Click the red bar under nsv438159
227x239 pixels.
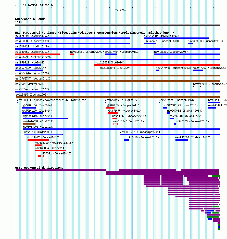[x=38, y=145]
